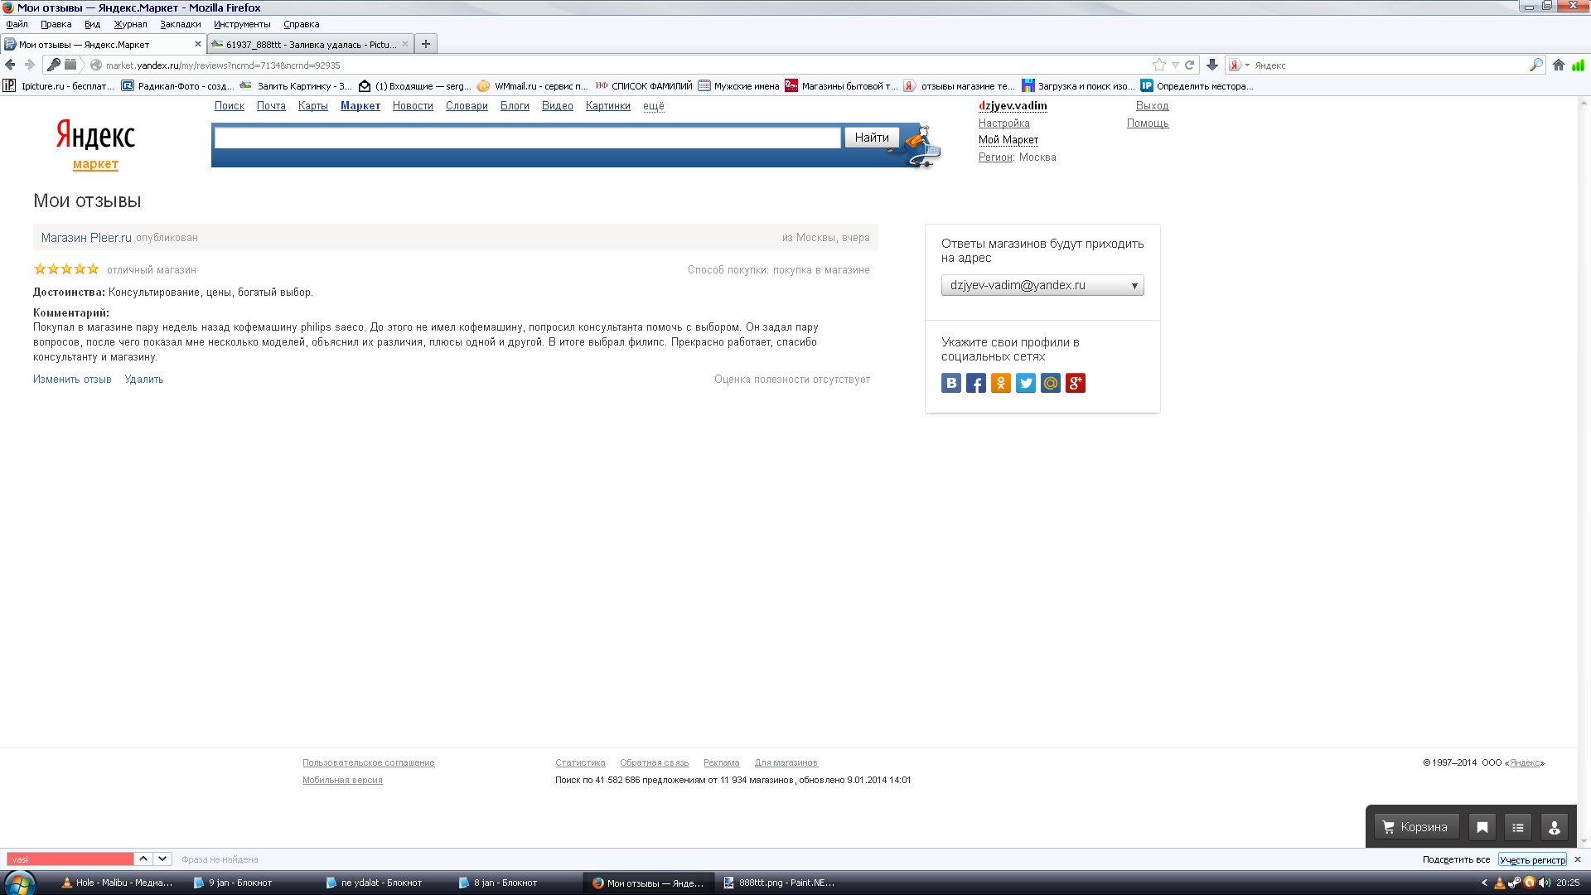The image size is (1591, 895).
Task: Click the user profile icon in bottom panel
Action: pyautogui.click(x=1554, y=827)
